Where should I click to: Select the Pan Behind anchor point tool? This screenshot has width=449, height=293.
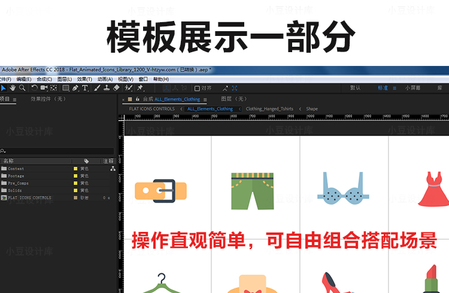(53, 88)
